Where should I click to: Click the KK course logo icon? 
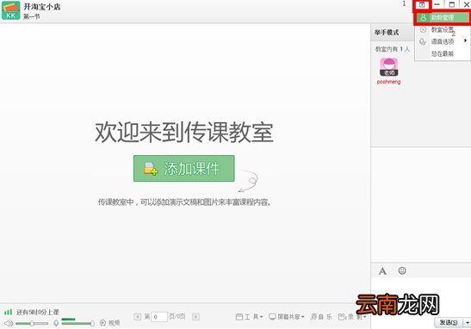click(11, 10)
